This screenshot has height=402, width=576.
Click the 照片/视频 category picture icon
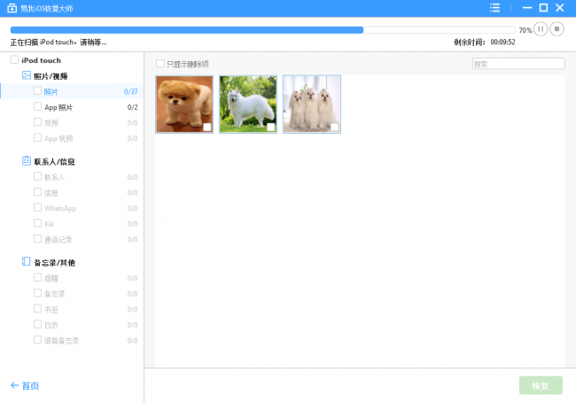[27, 75]
